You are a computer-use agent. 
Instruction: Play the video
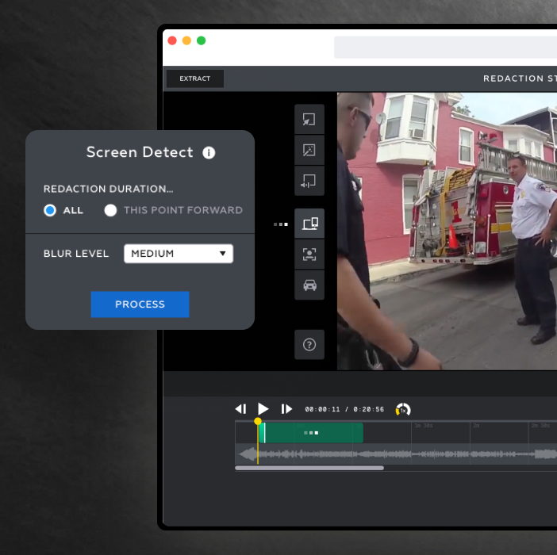[263, 409]
